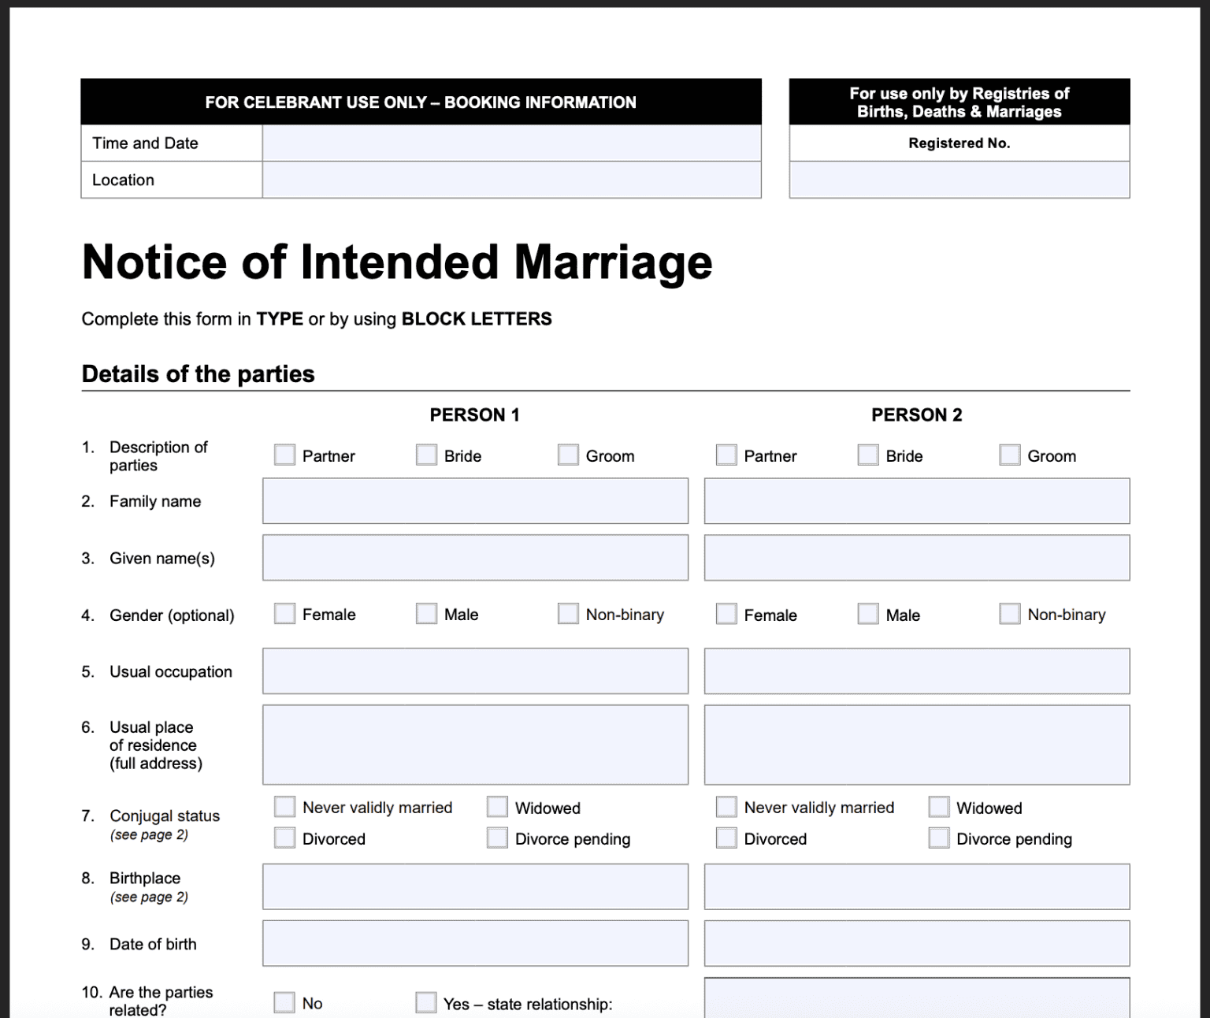Select Divorce pending for Person 2
The width and height of the screenshot is (1210, 1018).
(939, 838)
